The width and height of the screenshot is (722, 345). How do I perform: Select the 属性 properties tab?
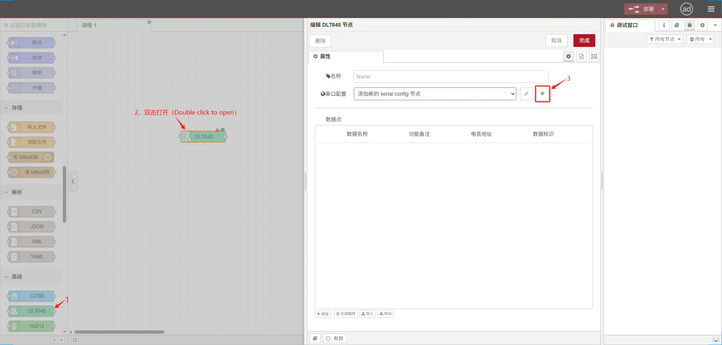coord(325,56)
